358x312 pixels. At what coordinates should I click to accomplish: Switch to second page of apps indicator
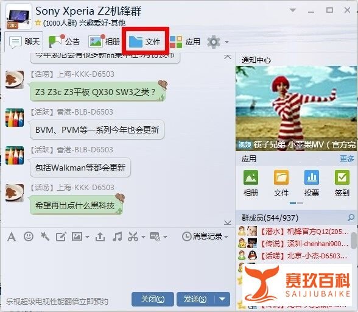300,203
